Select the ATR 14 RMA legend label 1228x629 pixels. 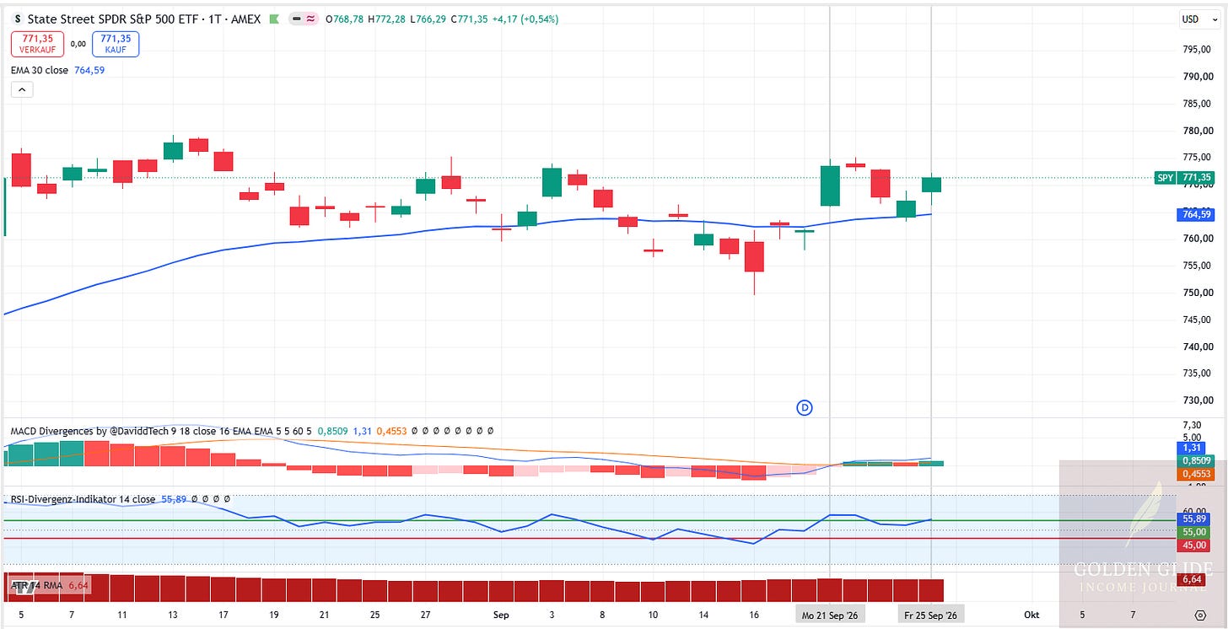pyautogui.click(x=37, y=585)
